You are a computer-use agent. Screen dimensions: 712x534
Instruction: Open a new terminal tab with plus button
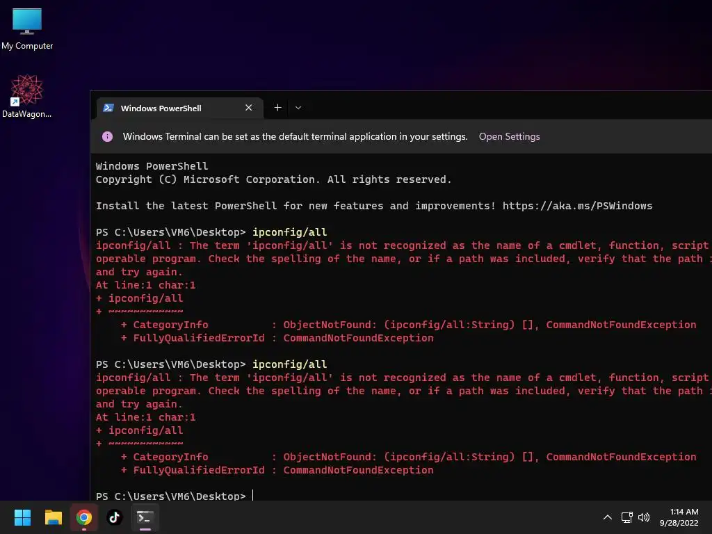point(278,108)
